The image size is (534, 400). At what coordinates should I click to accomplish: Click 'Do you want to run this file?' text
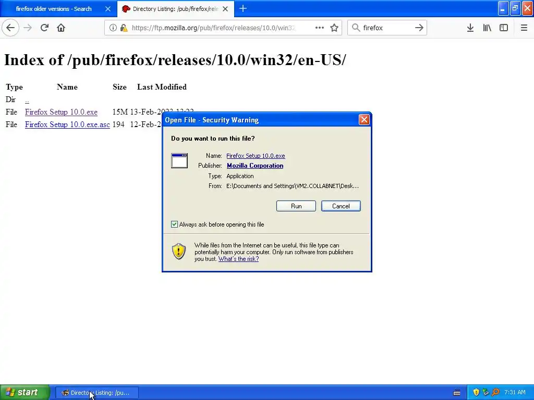click(213, 139)
